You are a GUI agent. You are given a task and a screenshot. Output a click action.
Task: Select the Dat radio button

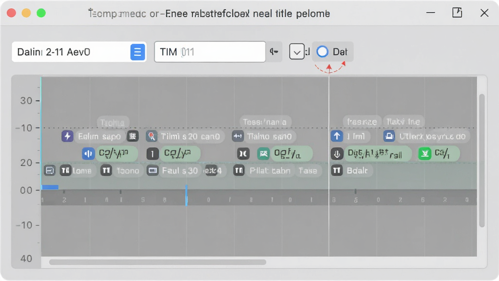coord(323,52)
